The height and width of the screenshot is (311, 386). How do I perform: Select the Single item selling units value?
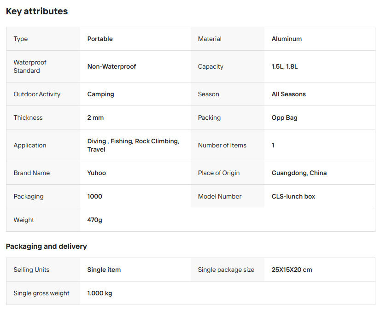click(104, 270)
